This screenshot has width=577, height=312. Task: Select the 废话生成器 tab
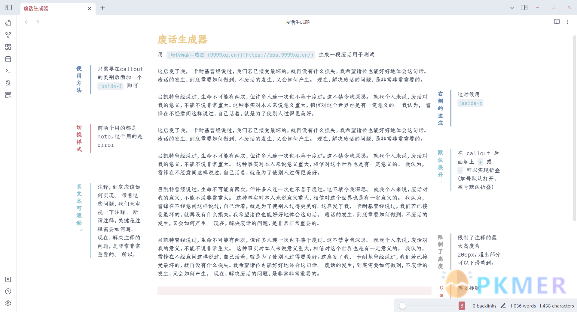point(58,8)
